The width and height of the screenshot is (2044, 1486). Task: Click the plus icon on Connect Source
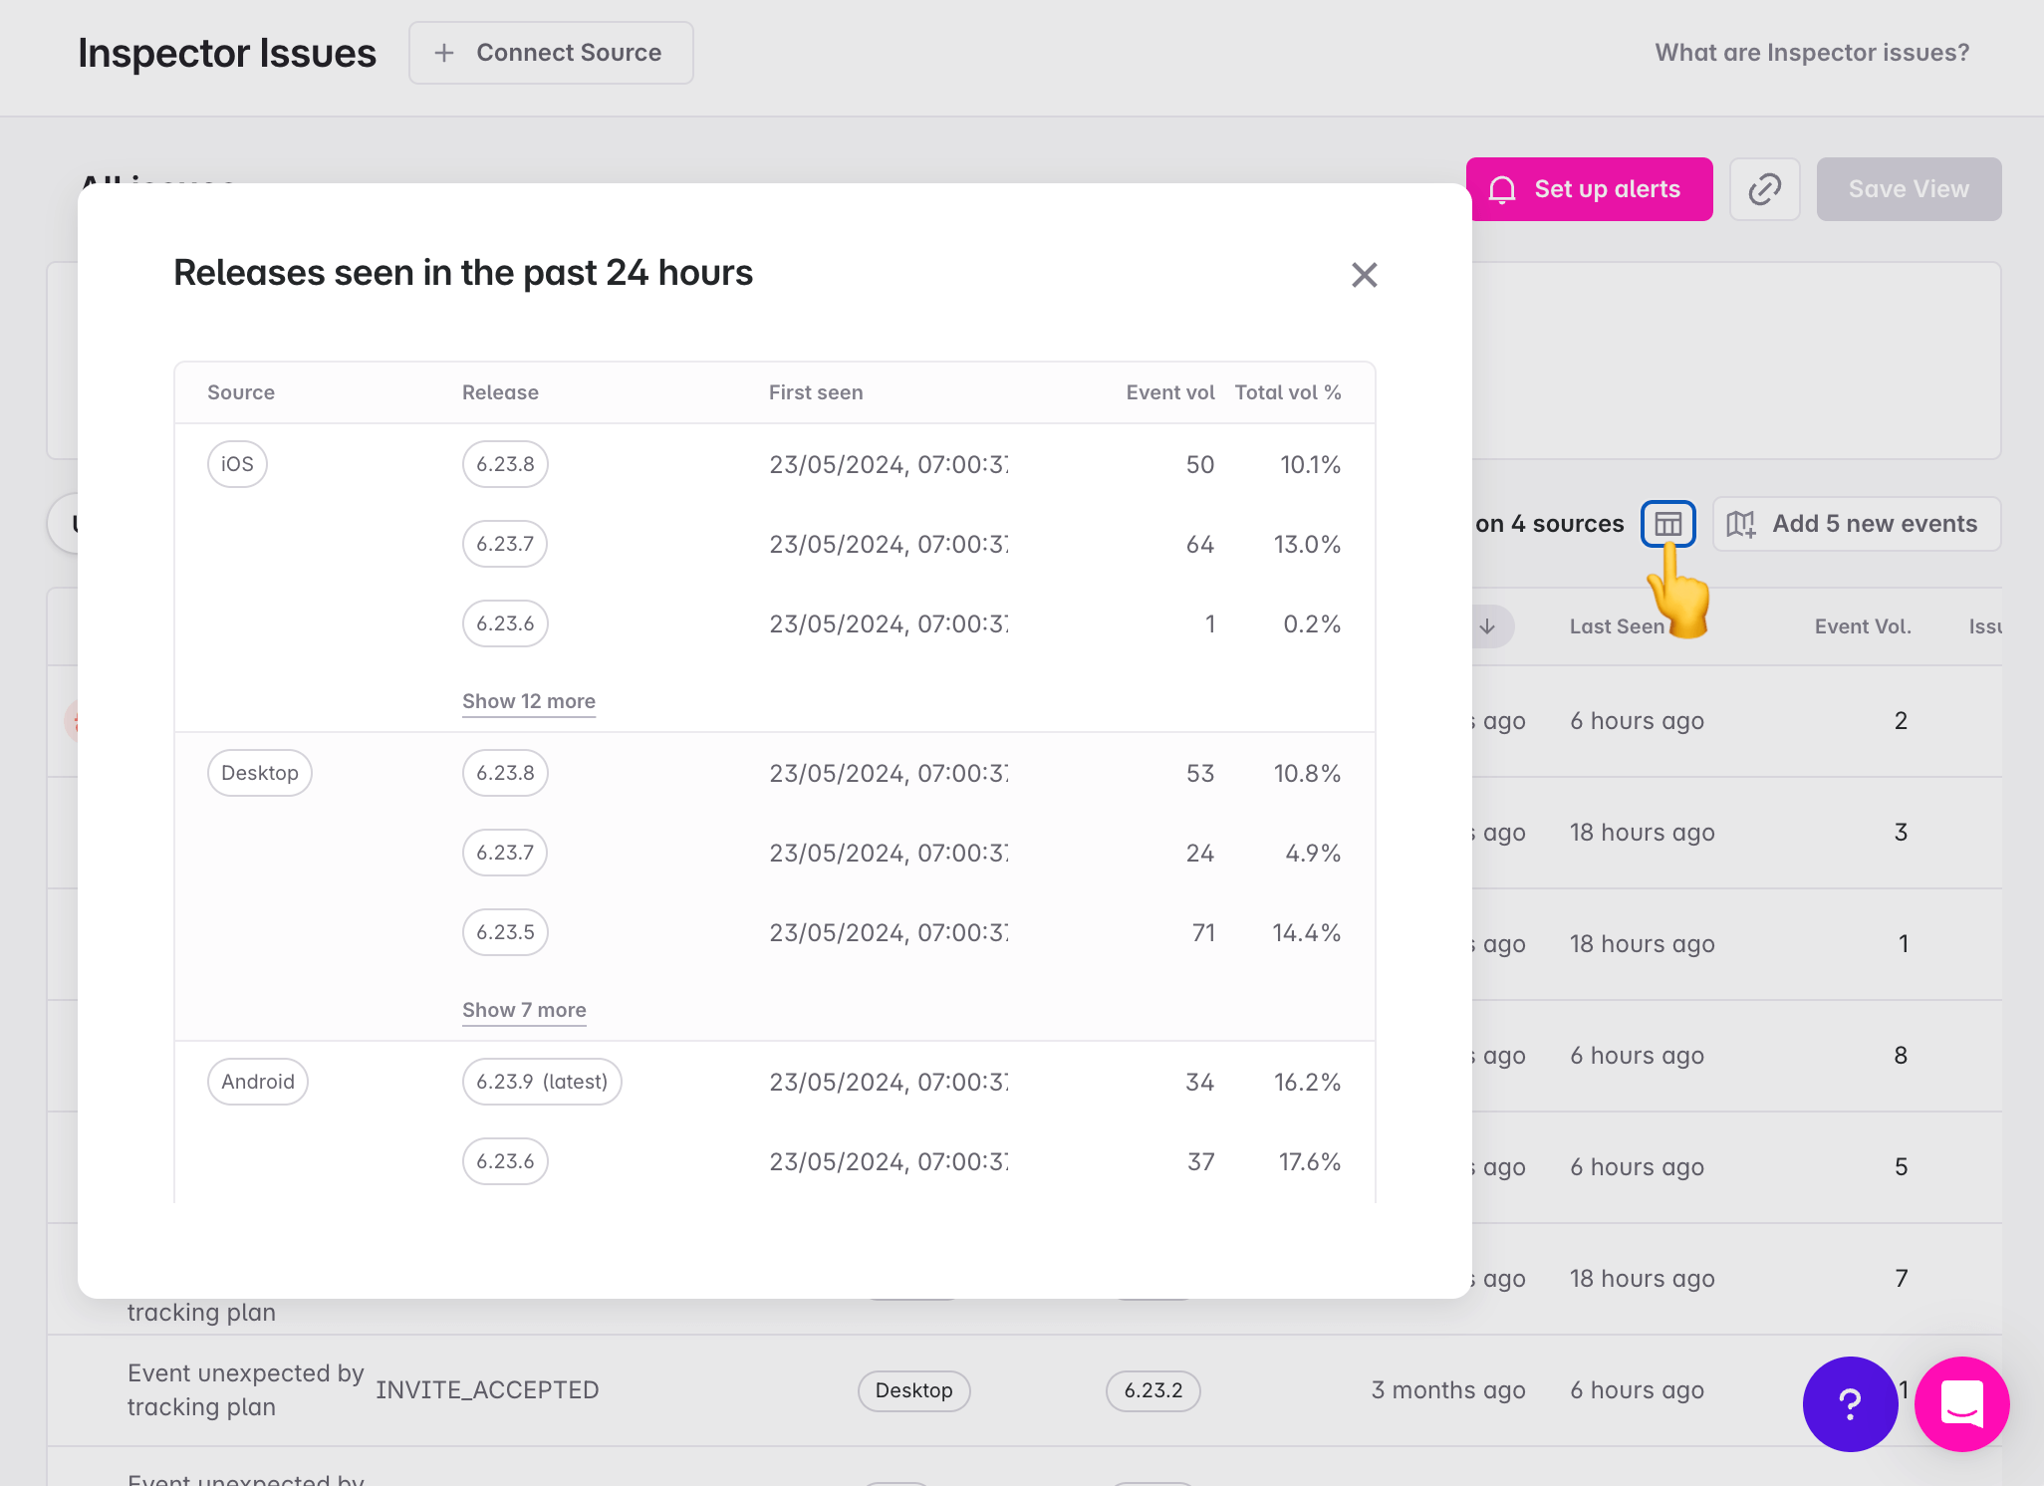point(444,53)
